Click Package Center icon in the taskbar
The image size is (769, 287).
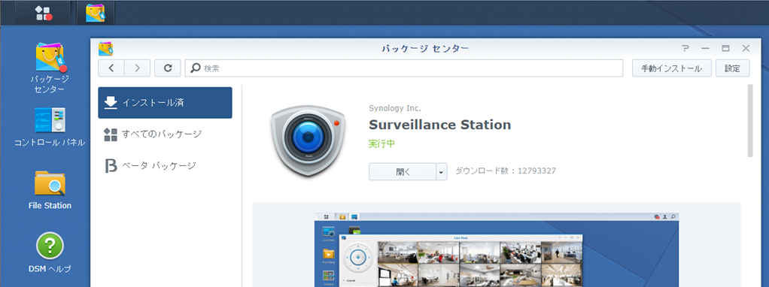pos(95,14)
